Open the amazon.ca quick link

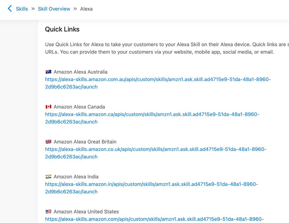(152, 118)
